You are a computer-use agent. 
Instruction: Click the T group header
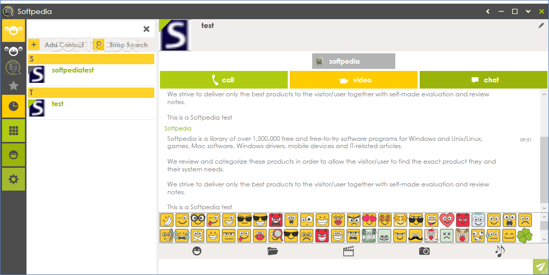[x=91, y=93]
